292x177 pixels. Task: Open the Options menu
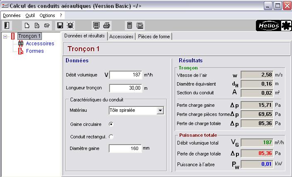point(47,15)
